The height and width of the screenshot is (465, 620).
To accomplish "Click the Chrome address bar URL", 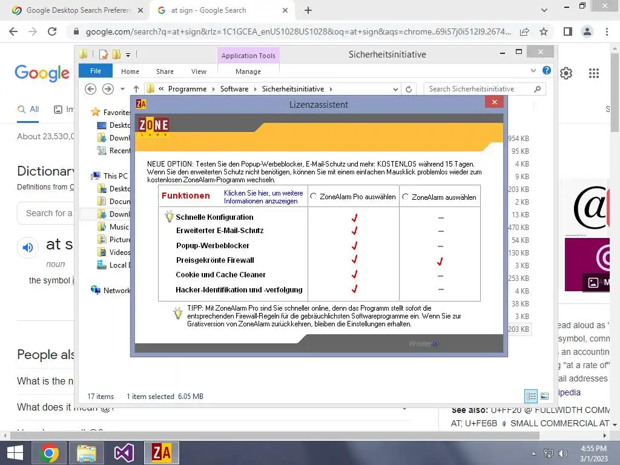I will click(298, 31).
